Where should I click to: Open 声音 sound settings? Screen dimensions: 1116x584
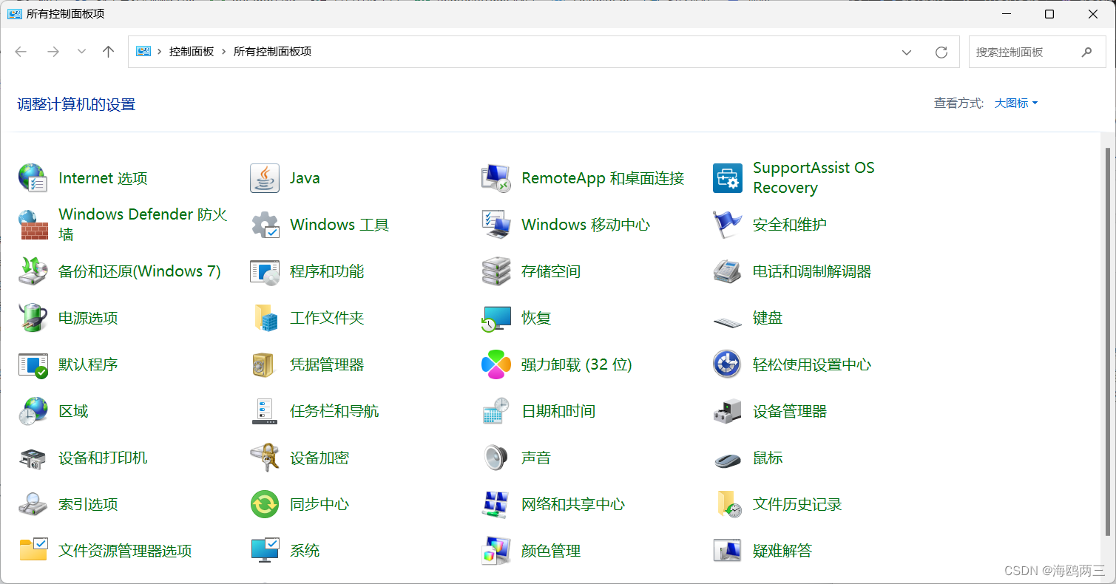point(535,457)
